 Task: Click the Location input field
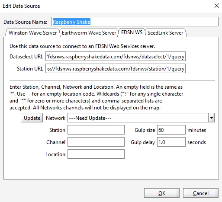point(96,154)
